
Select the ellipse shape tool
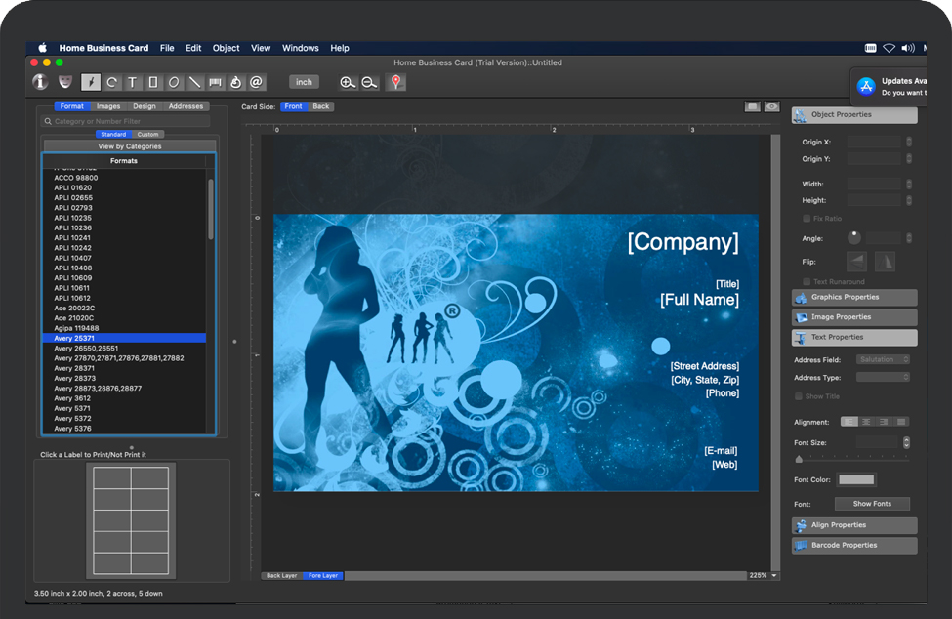click(174, 83)
